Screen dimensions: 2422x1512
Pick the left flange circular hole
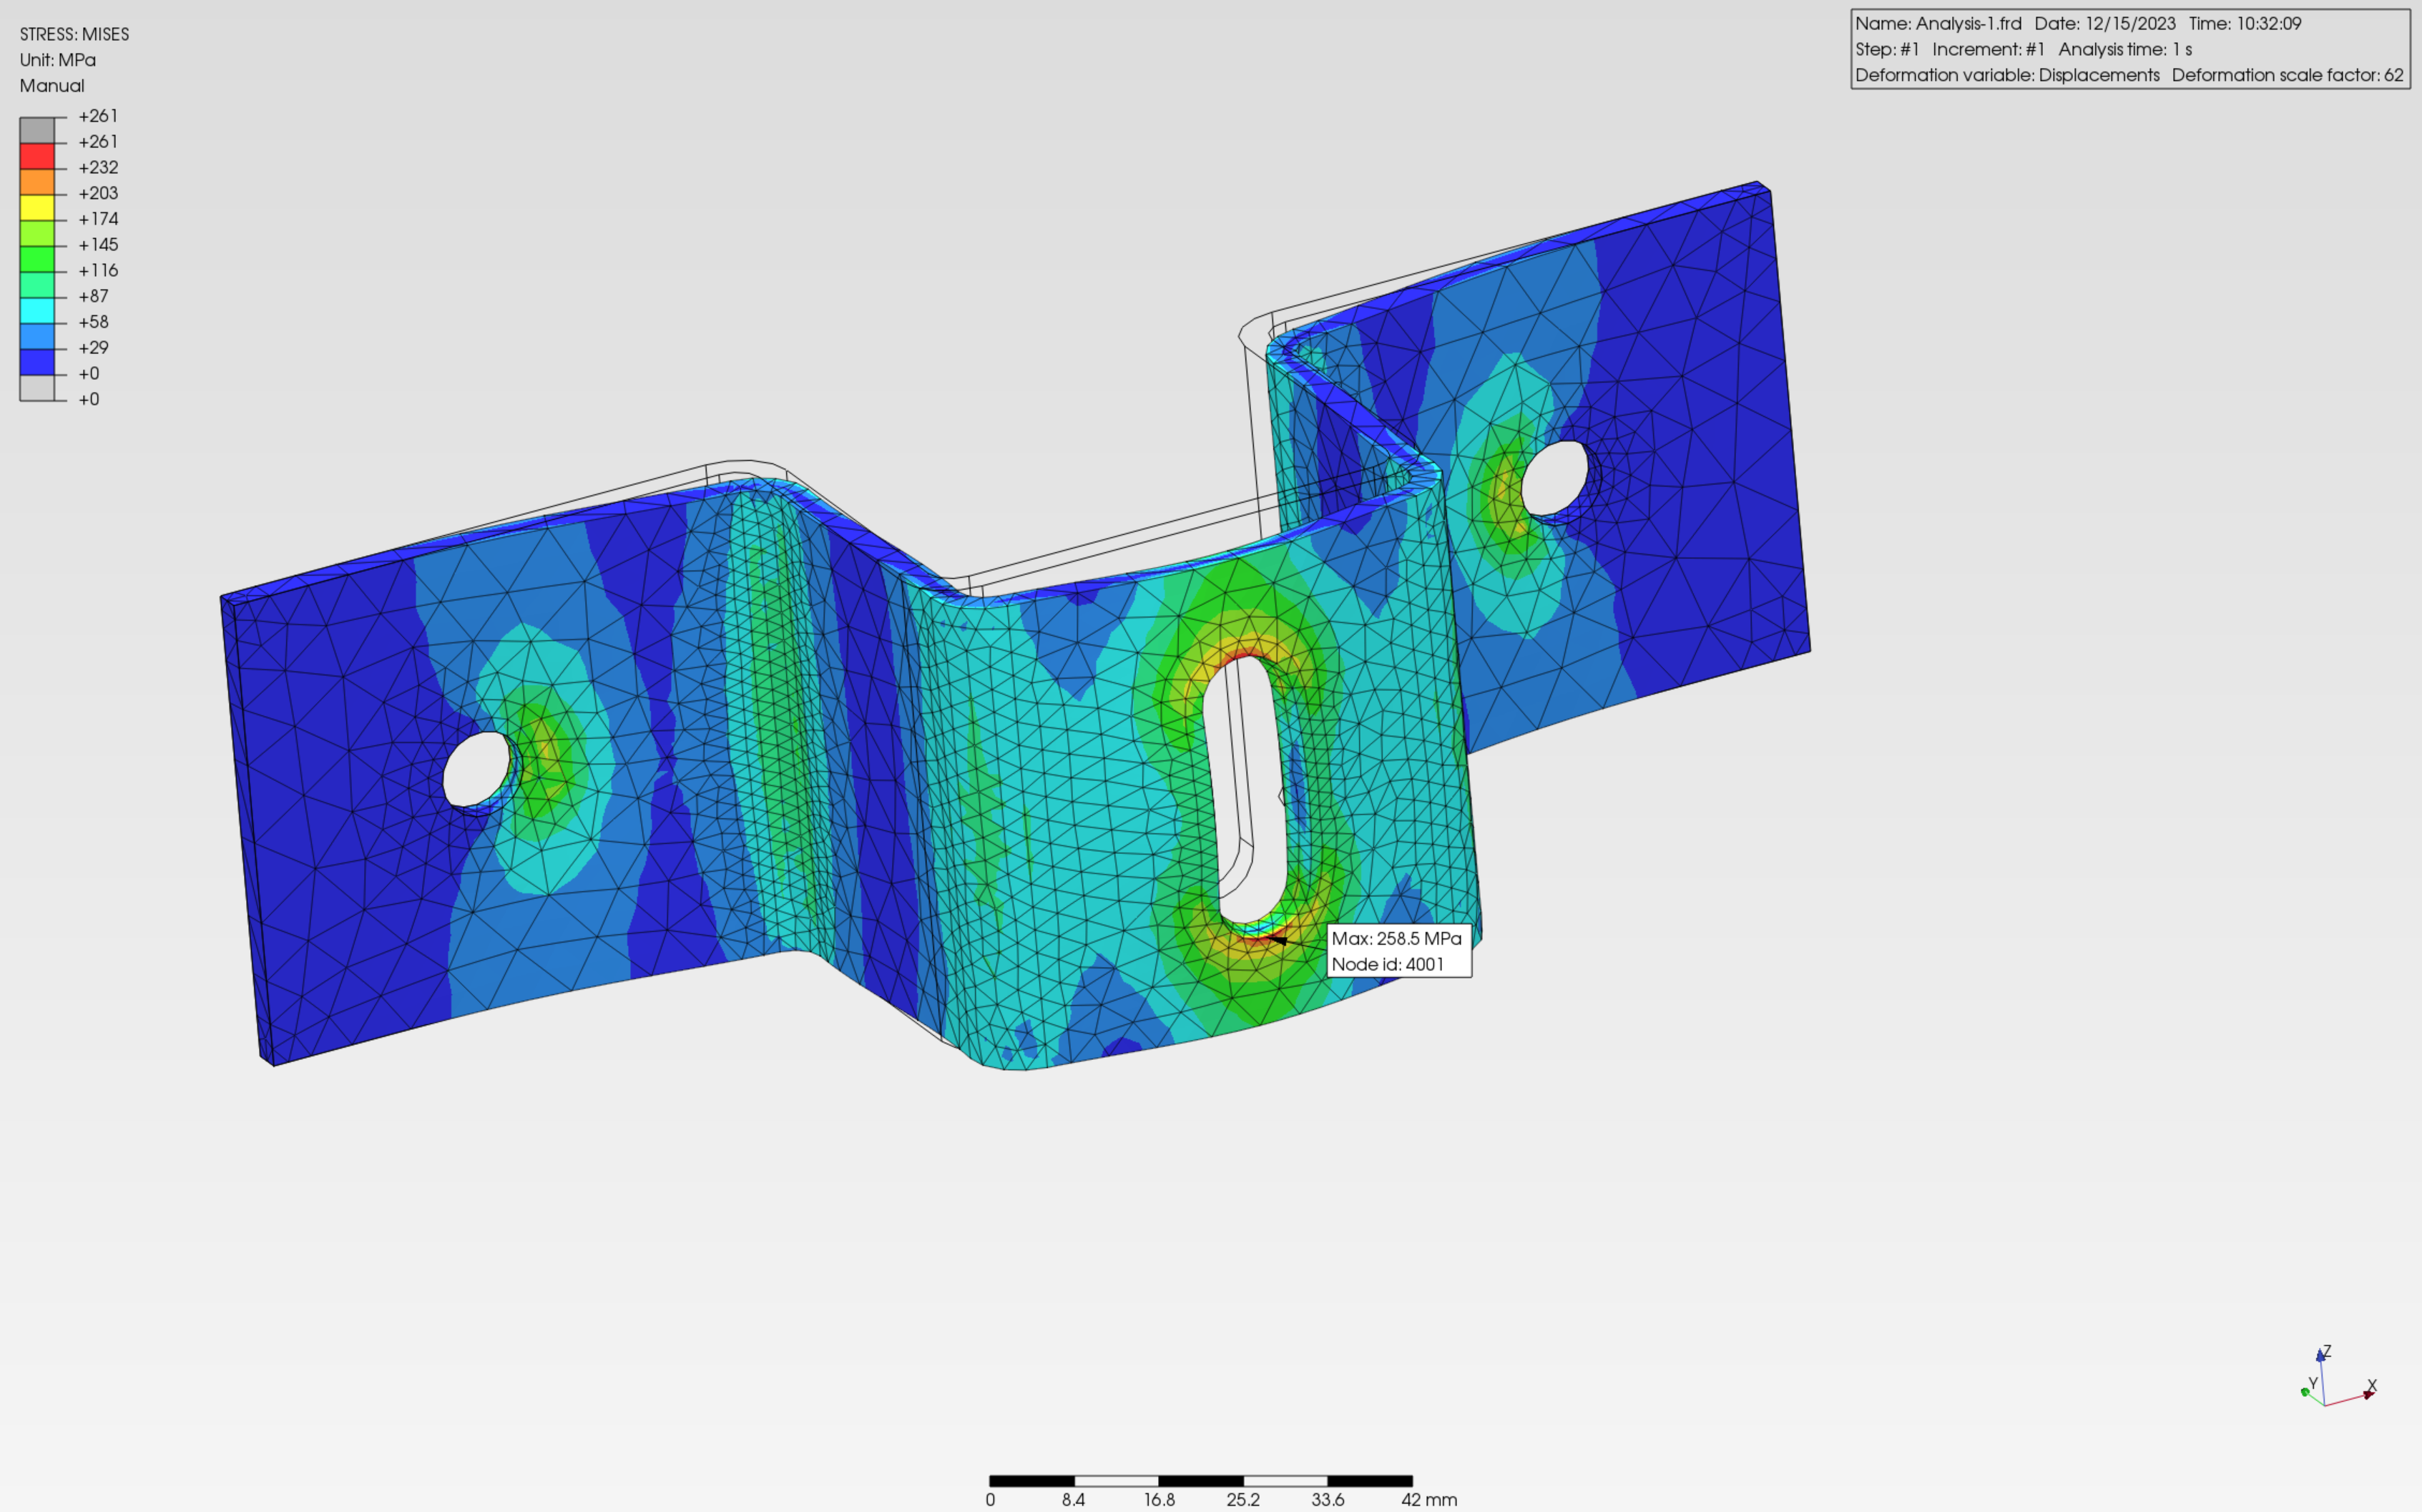[x=477, y=769]
